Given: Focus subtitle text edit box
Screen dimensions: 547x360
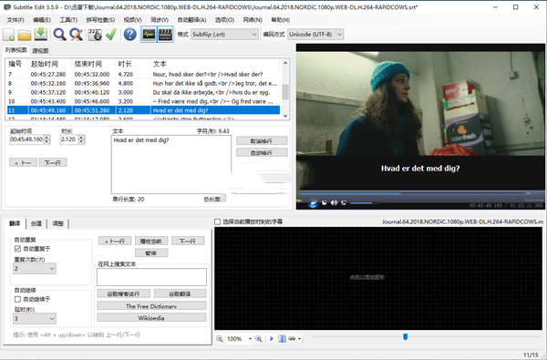Looking at the screenshot, I should pyautogui.click(x=171, y=164).
